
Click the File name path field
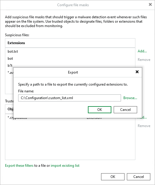pyautogui.click(x=69, y=98)
